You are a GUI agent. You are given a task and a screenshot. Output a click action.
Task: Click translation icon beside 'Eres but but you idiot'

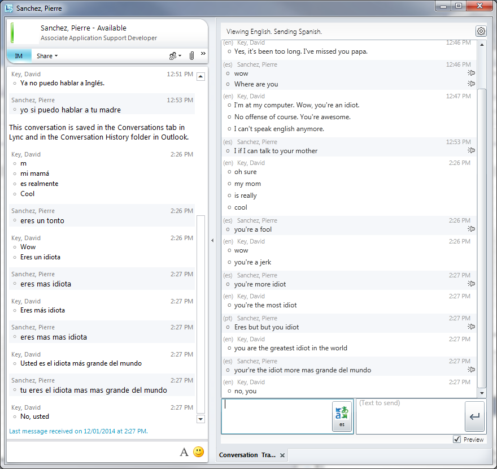click(472, 327)
